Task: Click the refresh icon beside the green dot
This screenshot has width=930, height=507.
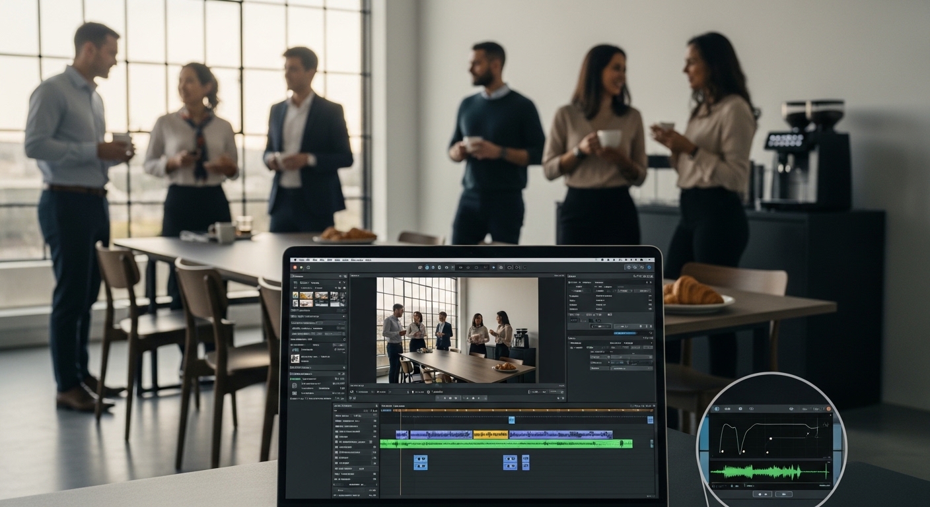Action: click(x=308, y=267)
